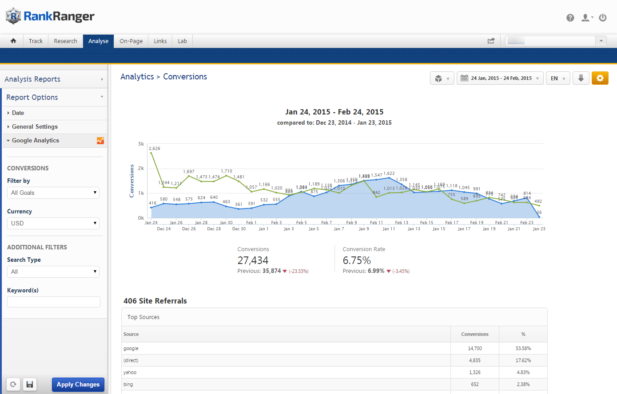This screenshot has width=617, height=394.
Task: Switch to the Research tab
Action: pos(65,41)
